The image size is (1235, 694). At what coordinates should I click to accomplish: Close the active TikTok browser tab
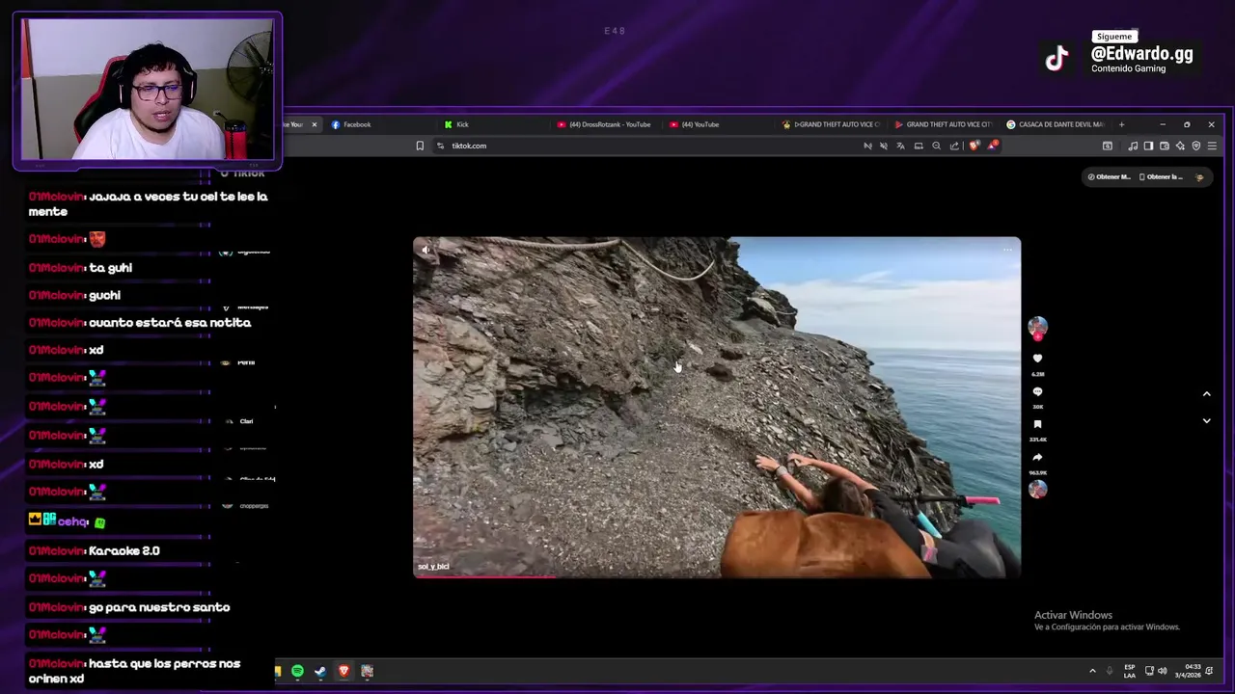point(314,124)
